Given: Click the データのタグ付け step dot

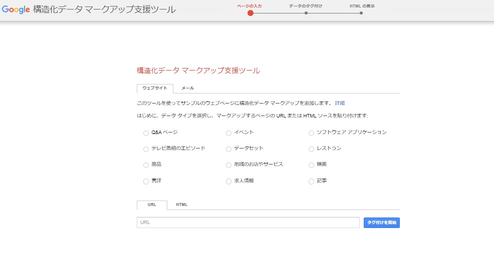Looking at the screenshot, I should [306, 13].
